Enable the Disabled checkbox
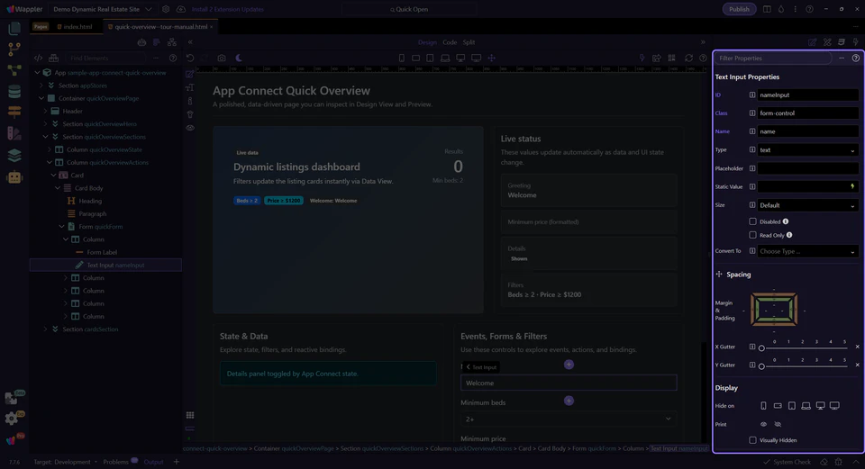865x469 pixels. 752,221
